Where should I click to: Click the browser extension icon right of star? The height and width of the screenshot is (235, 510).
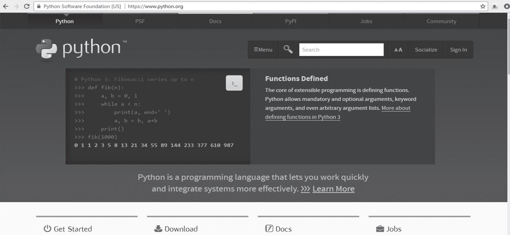click(495, 6)
